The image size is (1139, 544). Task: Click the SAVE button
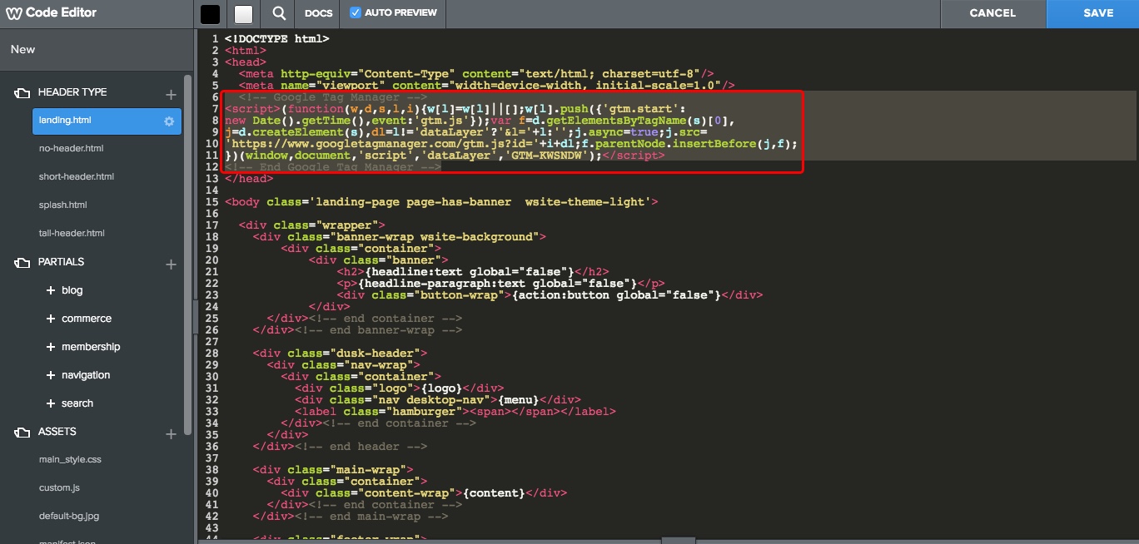[1098, 13]
